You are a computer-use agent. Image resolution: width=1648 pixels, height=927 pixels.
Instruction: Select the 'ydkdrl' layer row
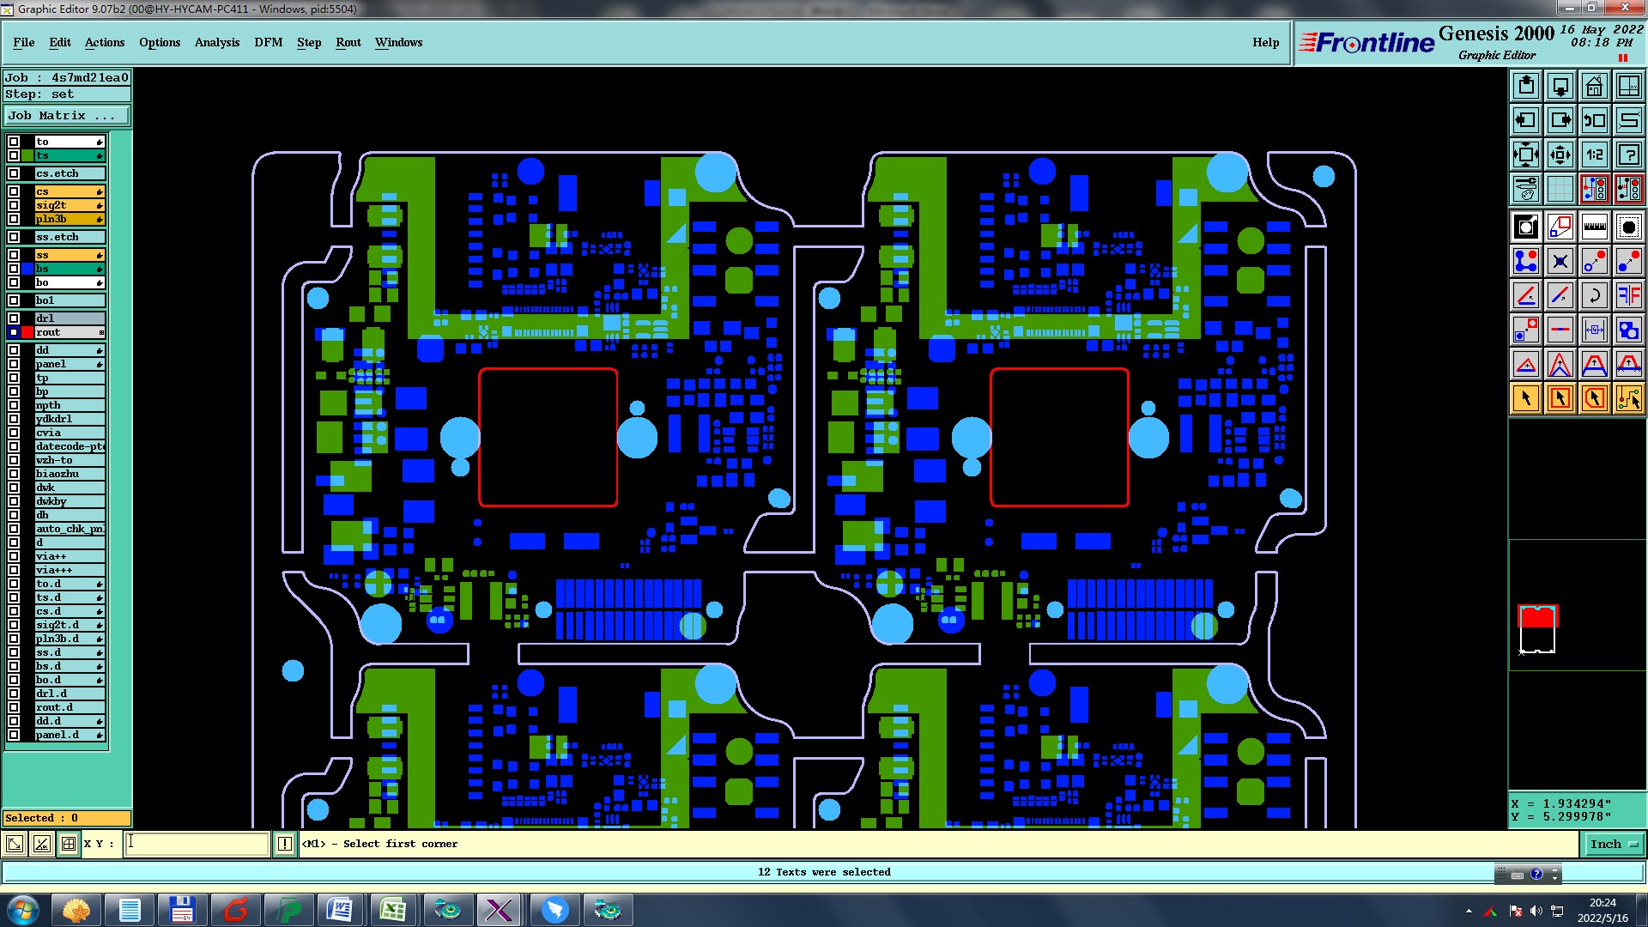coord(70,419)
